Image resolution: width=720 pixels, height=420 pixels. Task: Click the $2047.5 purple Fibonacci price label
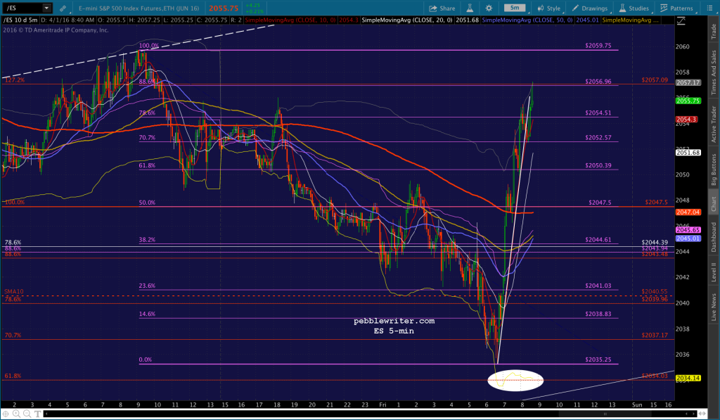click(x=600, y=202)
